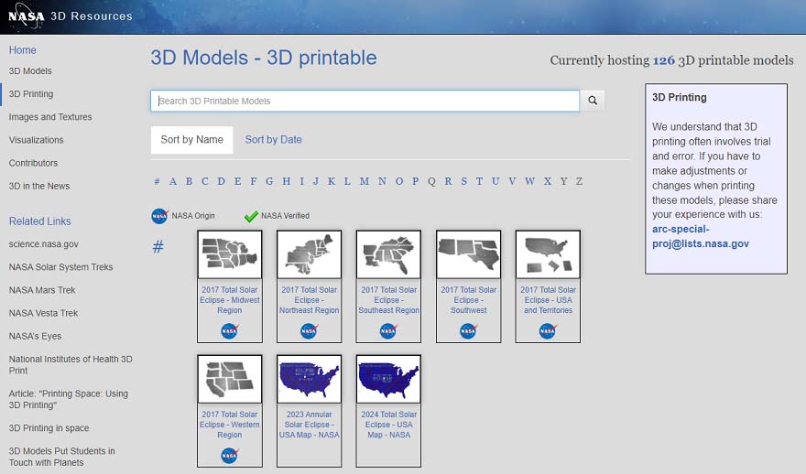Image resolution: width=806 pixels, height=474 pixels.
Task: Select the Sort by Name tab
Action: point(191,140)
